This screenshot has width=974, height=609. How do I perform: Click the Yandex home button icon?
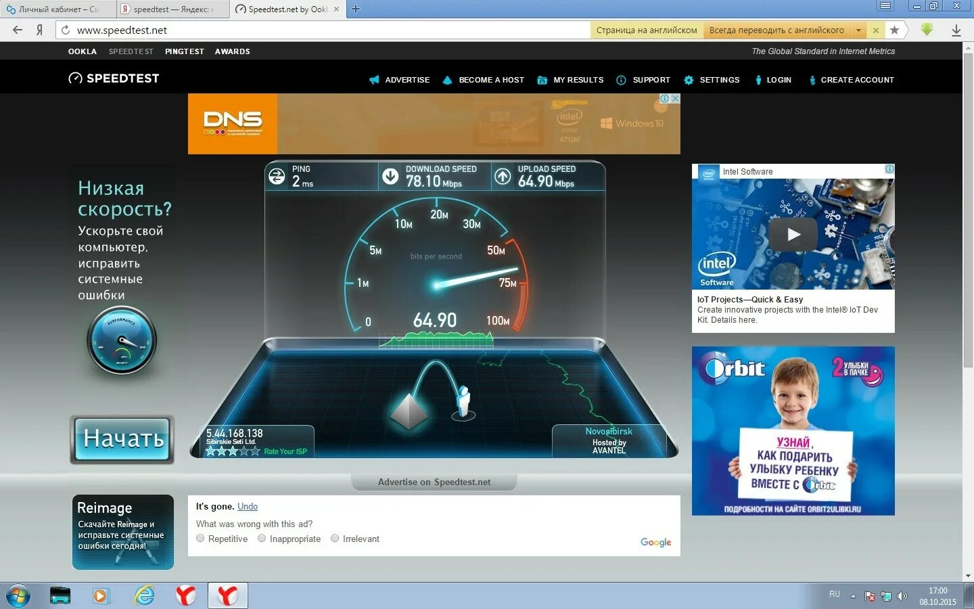click(x=40, y=30)
